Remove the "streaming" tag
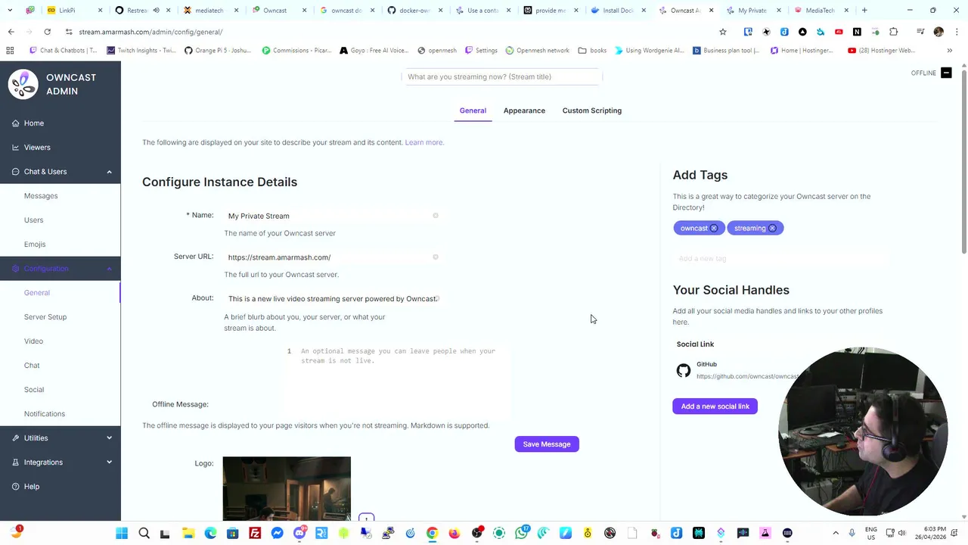This screenshot has height=545, width=968. pyautogui.click(x=772, y=228)
